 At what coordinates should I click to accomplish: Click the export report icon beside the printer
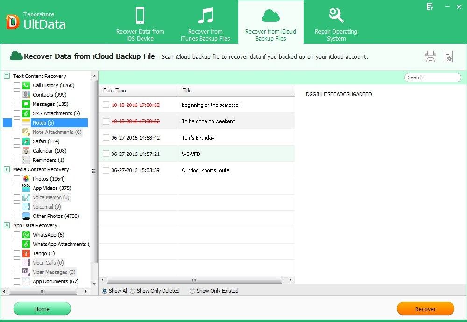click(x=448, y=56)
